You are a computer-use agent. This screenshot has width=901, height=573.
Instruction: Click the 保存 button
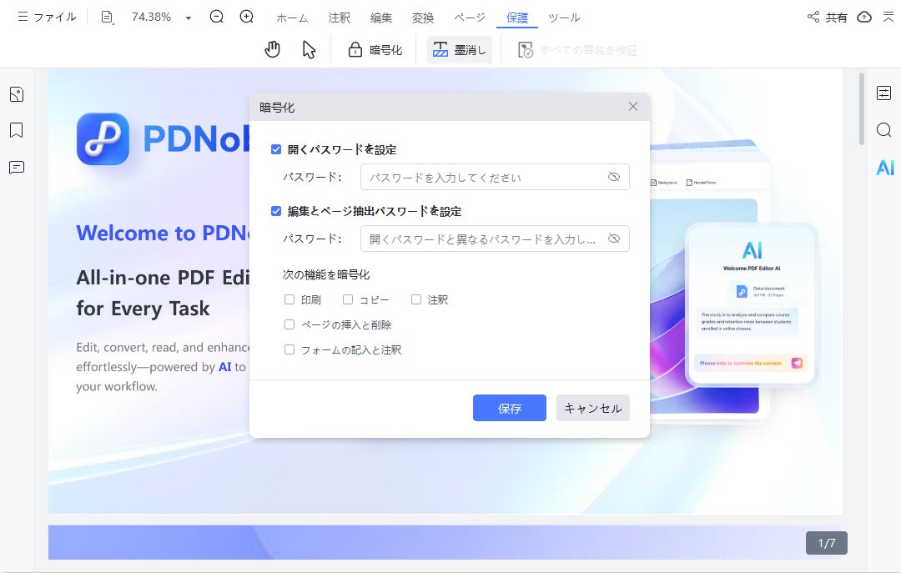click(x=510, y=408)
